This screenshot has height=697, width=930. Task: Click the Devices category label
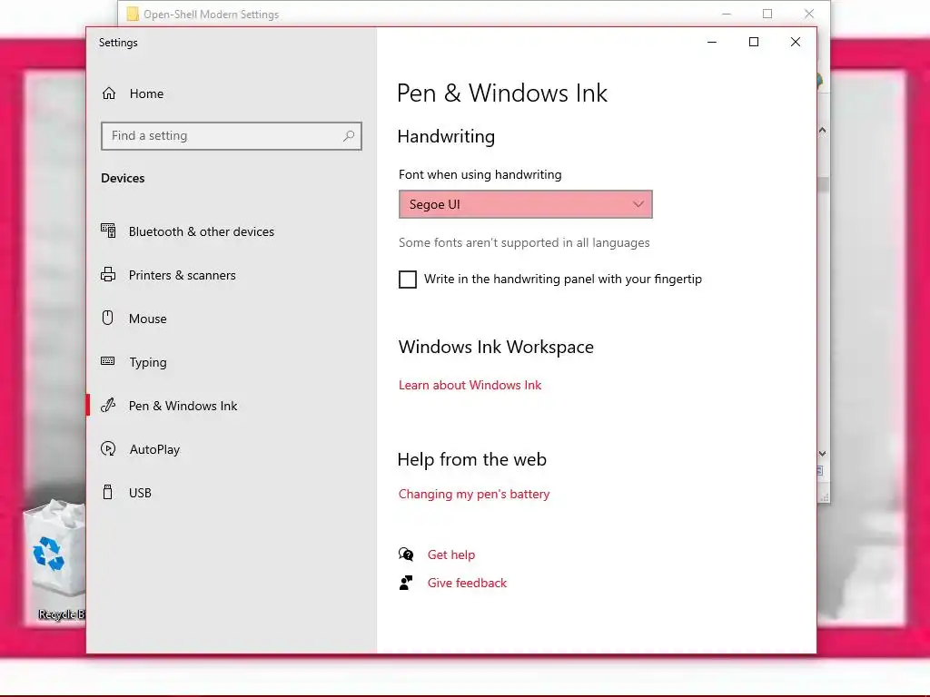[123, 179]
